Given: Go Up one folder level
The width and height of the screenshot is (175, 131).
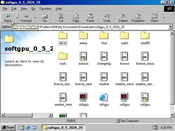Looking at the screenshot, I should pyautogui.click(x=45, y=18).
